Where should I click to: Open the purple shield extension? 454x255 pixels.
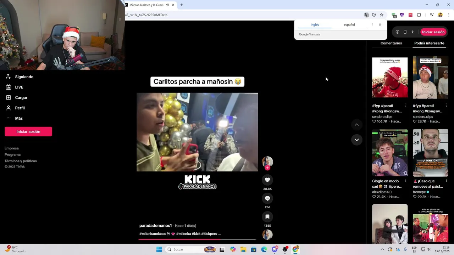coord(402,15)
